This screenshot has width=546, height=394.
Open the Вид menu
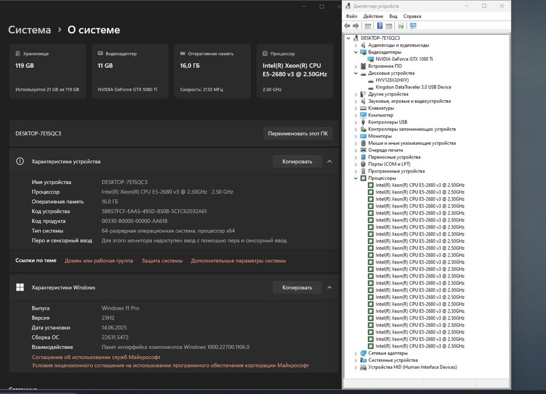point(393,16)
